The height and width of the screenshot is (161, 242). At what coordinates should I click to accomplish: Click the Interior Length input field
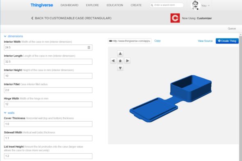48,62
